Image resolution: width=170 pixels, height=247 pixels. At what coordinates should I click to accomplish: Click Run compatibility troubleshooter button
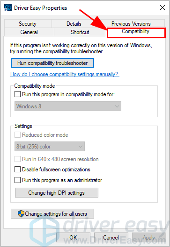pyautogui.click(x=52, y=63)
